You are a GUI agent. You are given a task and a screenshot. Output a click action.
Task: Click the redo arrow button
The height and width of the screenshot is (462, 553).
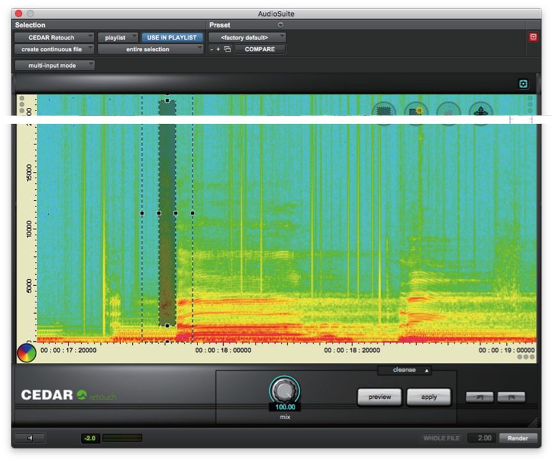[x=511, y=397]
